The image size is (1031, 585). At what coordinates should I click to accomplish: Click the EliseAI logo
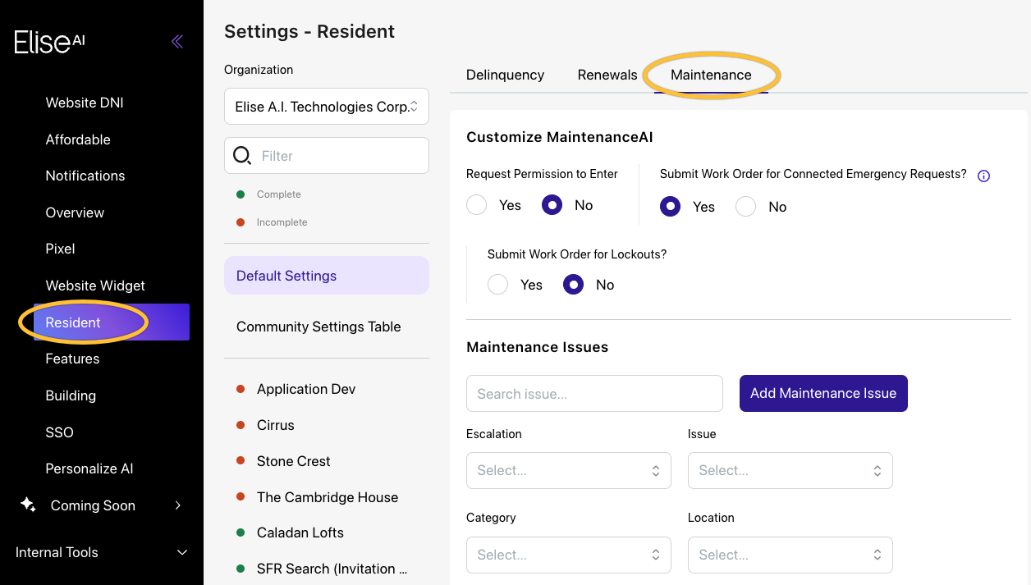pyautogui.click(x=50, y=42)
